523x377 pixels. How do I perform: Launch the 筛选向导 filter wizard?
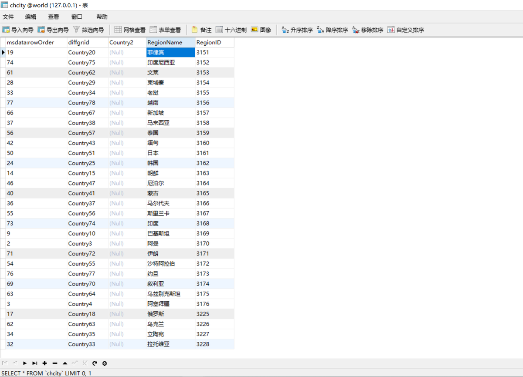88,30
